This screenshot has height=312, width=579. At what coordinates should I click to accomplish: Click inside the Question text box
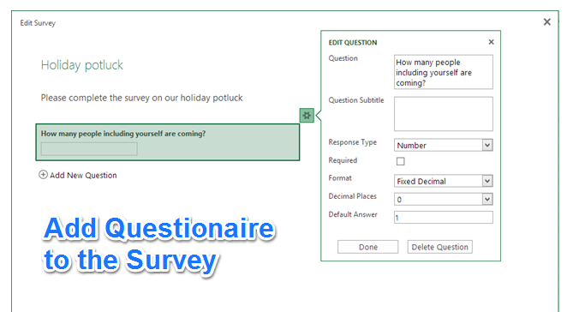[x=443, y=72]
